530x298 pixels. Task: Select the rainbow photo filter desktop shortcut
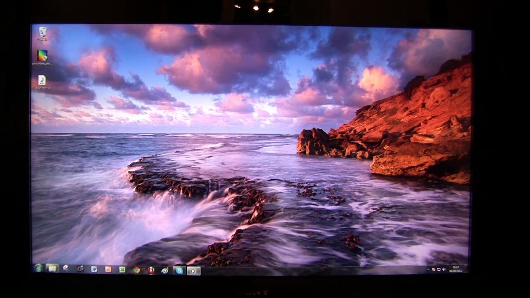pyautogui.click(x=42, y=58)
